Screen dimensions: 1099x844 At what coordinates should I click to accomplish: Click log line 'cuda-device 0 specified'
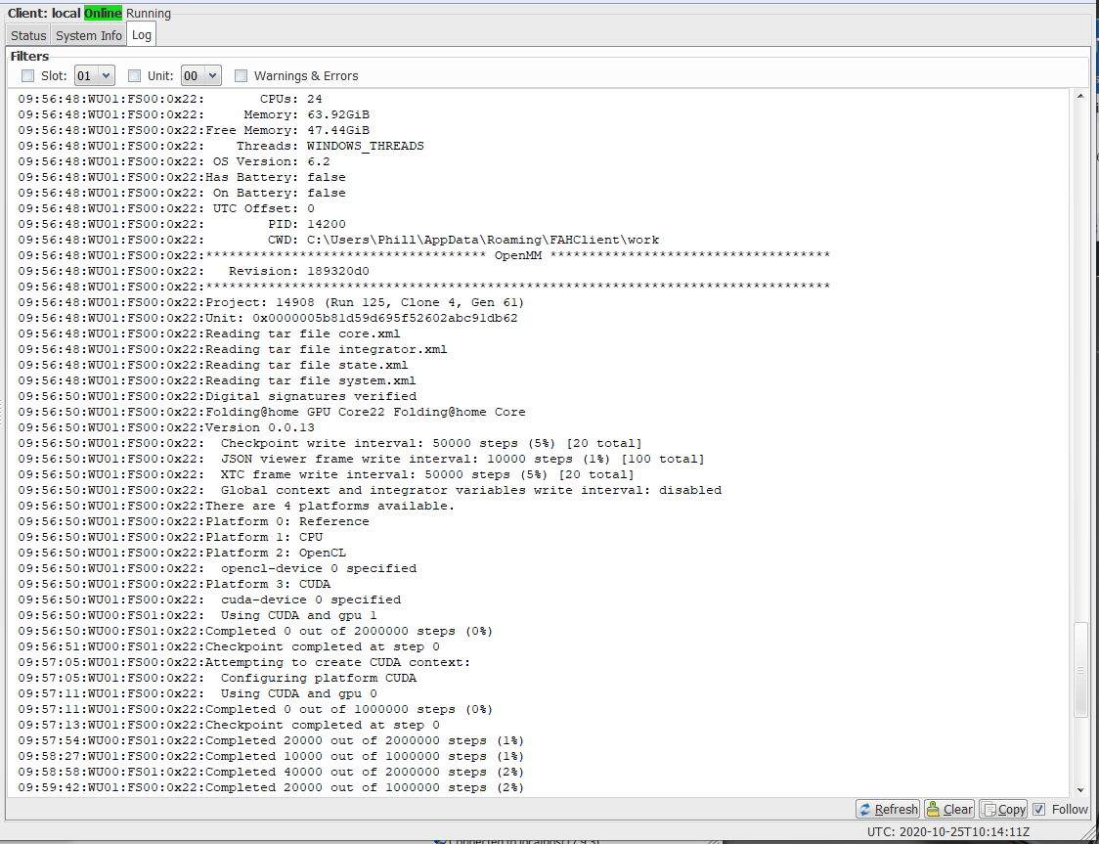point(209,600)
